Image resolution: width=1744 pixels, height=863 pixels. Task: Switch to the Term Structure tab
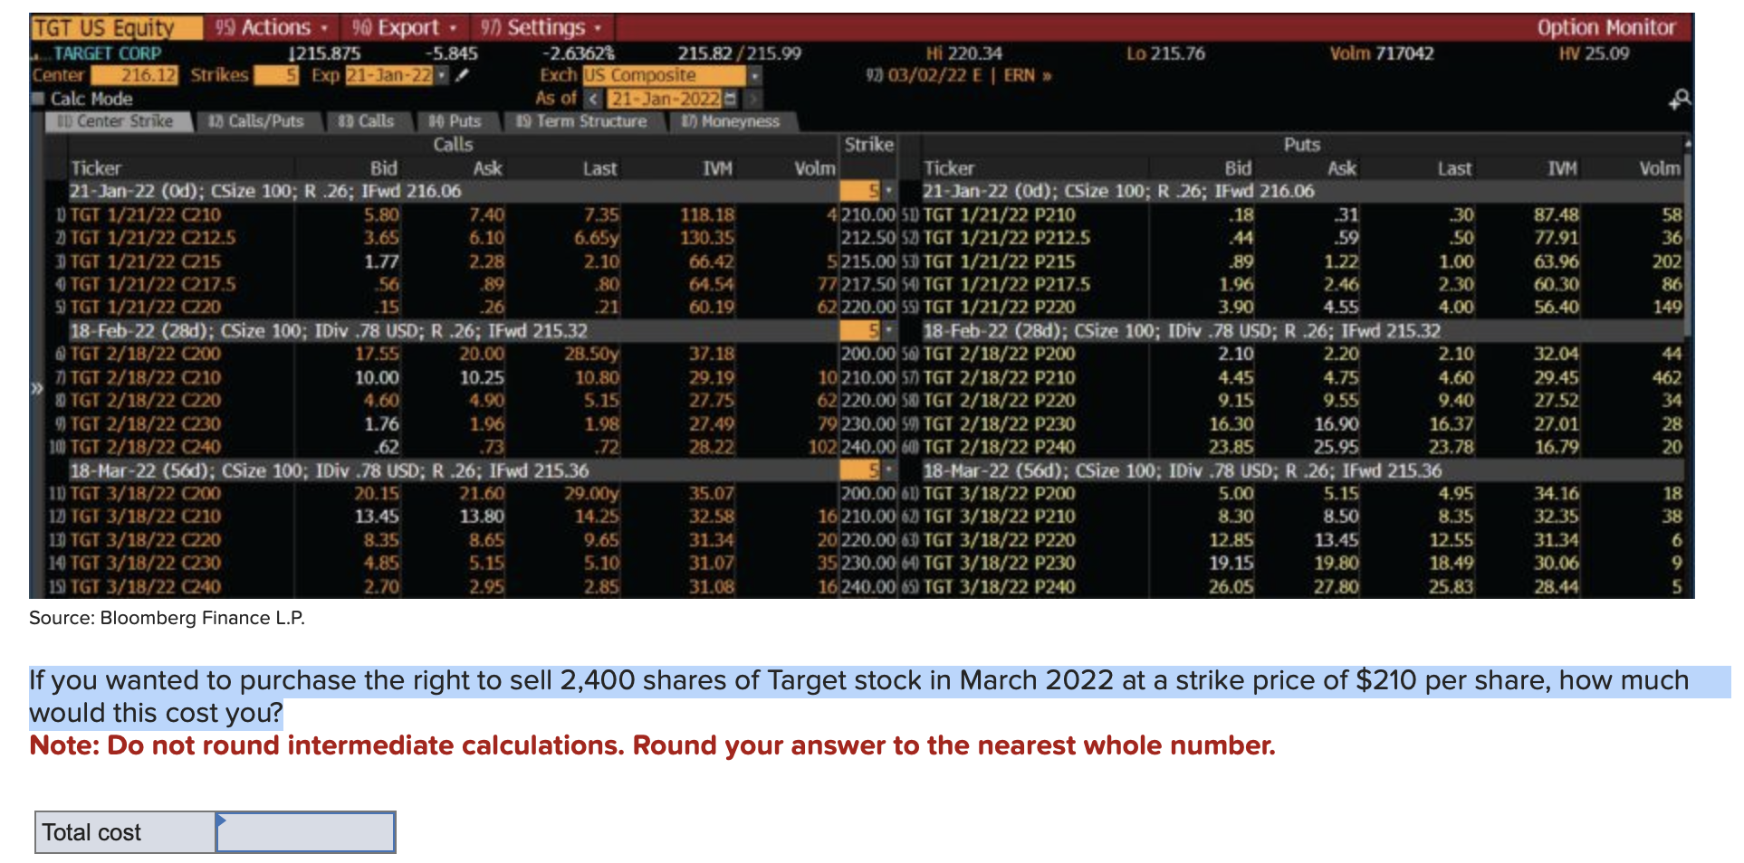pyautogui.click(x=582, y=121)
